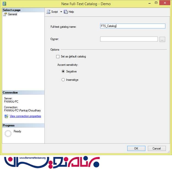Click the 'Owner:' label
Viewport: 172px width, 169px height.
pos(55,39)
